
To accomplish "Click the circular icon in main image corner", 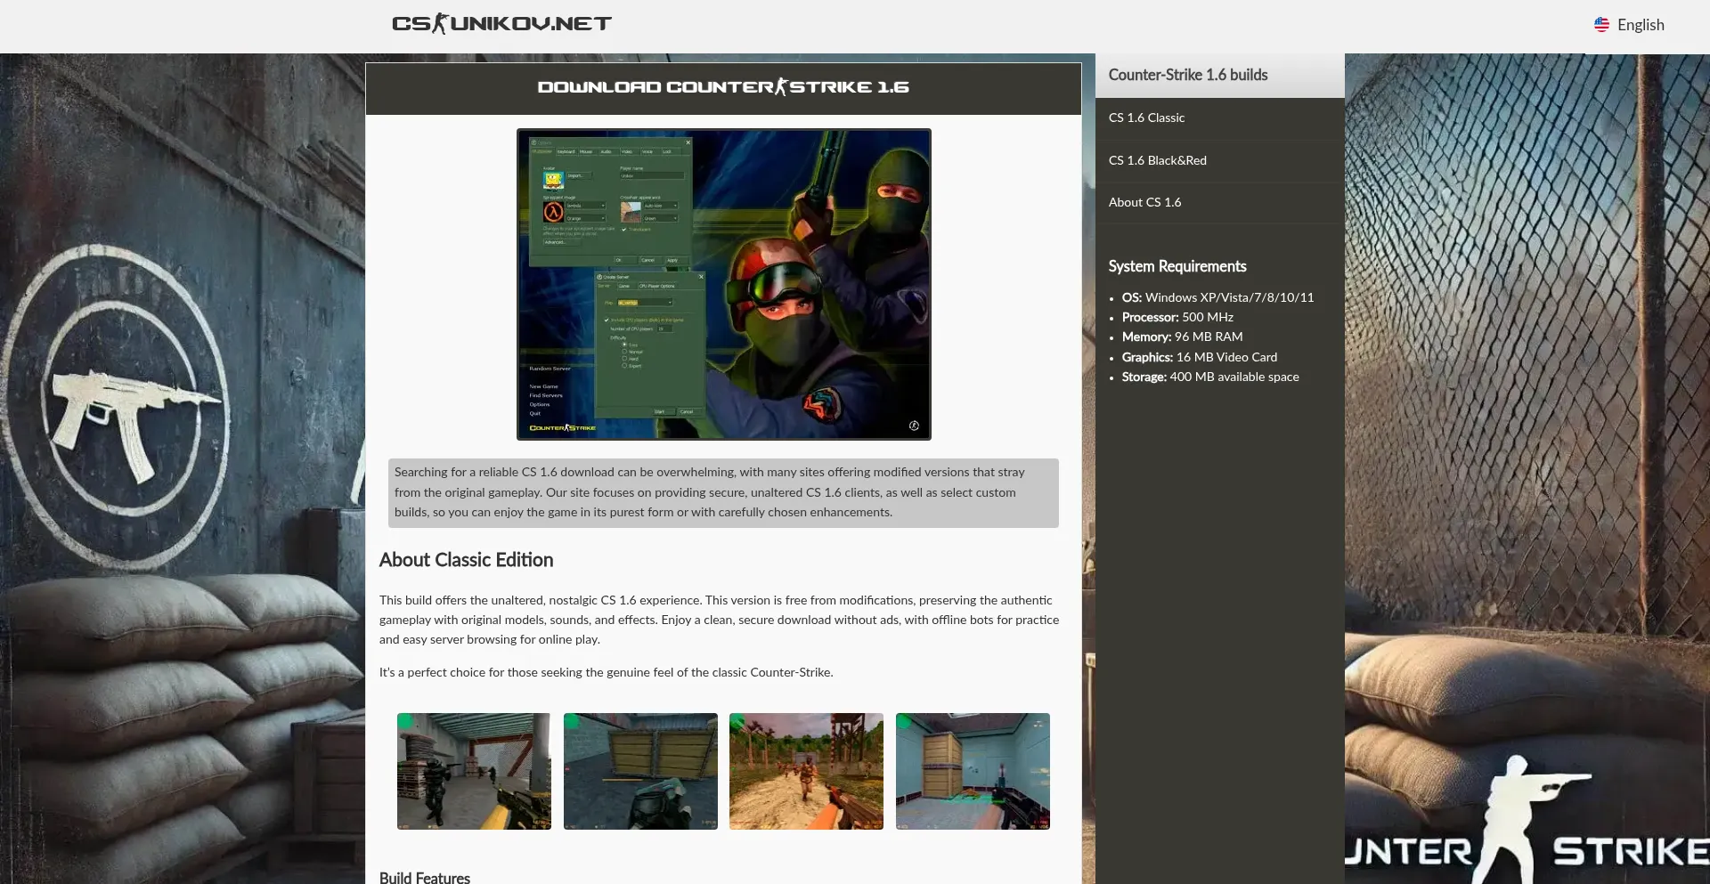I will point(914,426).
